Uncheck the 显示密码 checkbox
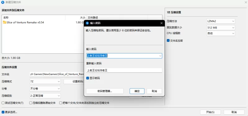The image size is (248, 116). (x=88, y=78)
